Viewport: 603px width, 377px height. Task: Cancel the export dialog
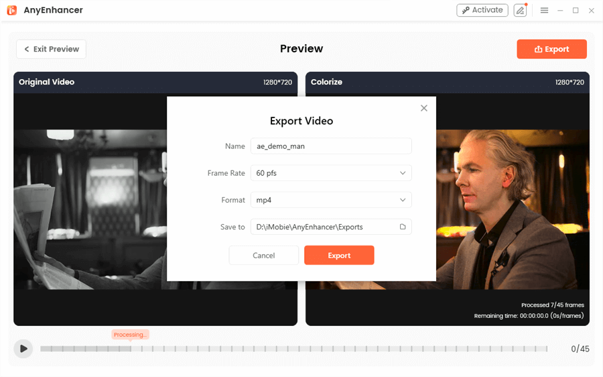263,256
